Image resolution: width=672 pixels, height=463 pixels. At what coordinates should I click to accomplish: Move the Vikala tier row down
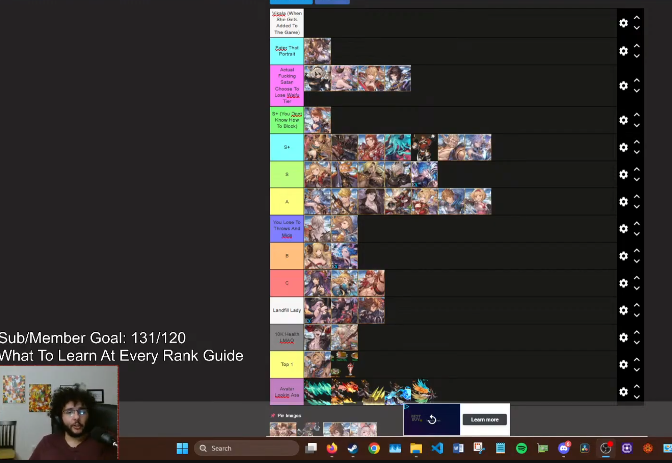(637, 28)
